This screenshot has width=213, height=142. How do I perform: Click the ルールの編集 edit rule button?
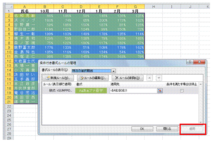[93, 78]
